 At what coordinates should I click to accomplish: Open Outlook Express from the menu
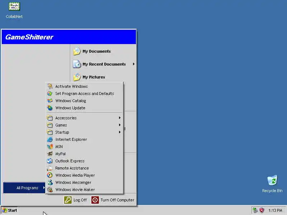[84, 161]
